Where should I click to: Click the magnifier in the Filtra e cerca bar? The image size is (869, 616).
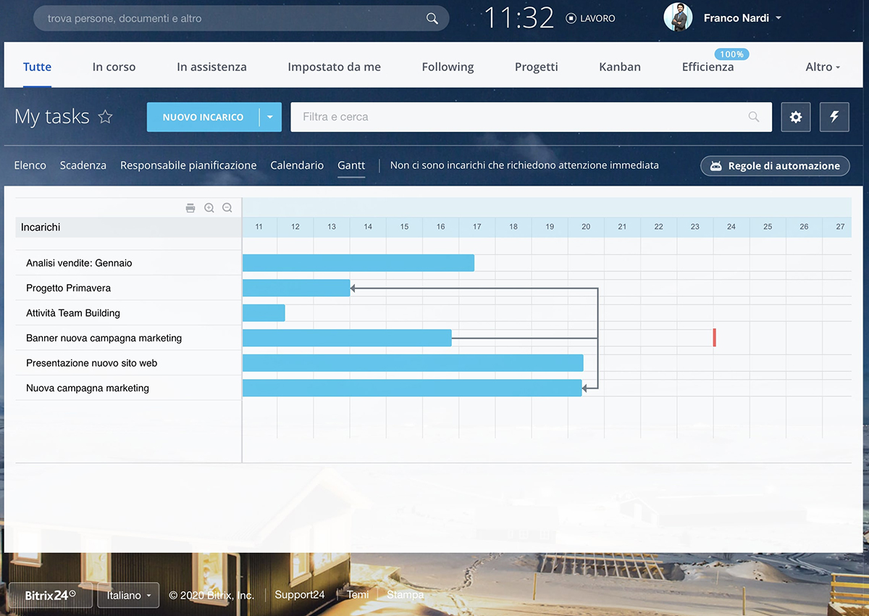pos(754,117)
